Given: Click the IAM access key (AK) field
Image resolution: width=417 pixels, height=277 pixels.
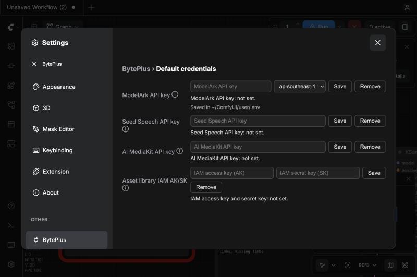Looking at the screenshot, I should click(x=231, y=173).
